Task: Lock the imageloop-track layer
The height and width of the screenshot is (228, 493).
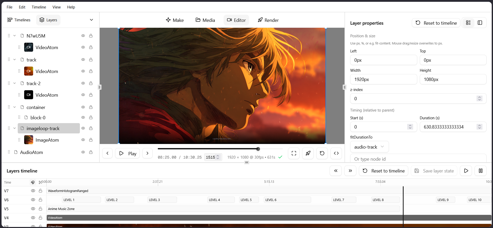Action: tap(91, 128)
